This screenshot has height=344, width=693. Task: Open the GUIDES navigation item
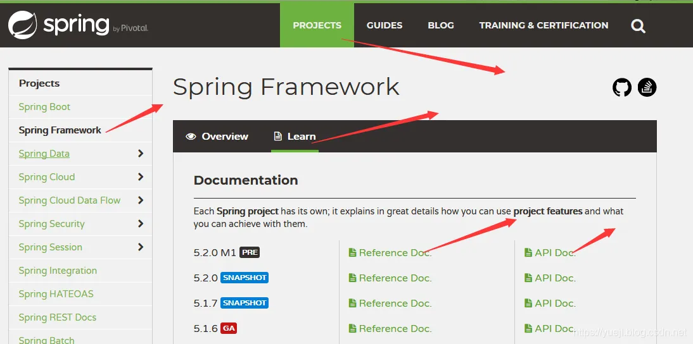(x=385, y=25)
